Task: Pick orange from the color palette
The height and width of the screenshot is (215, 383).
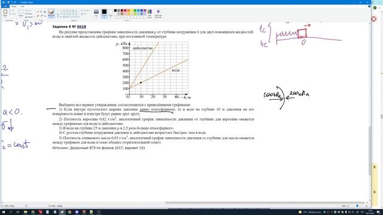Action: (x=129, y=11)
